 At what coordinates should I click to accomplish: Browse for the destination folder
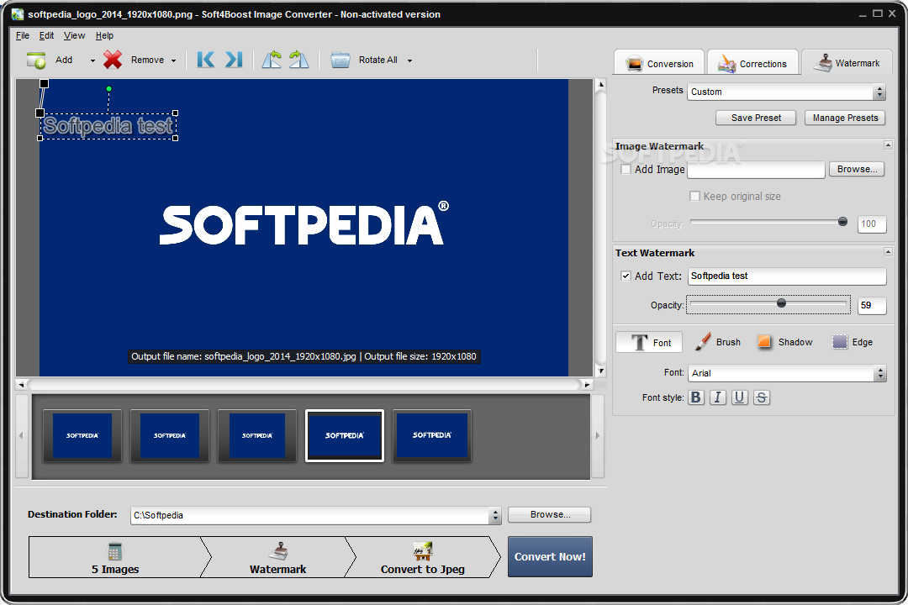(x=550, y=515)
